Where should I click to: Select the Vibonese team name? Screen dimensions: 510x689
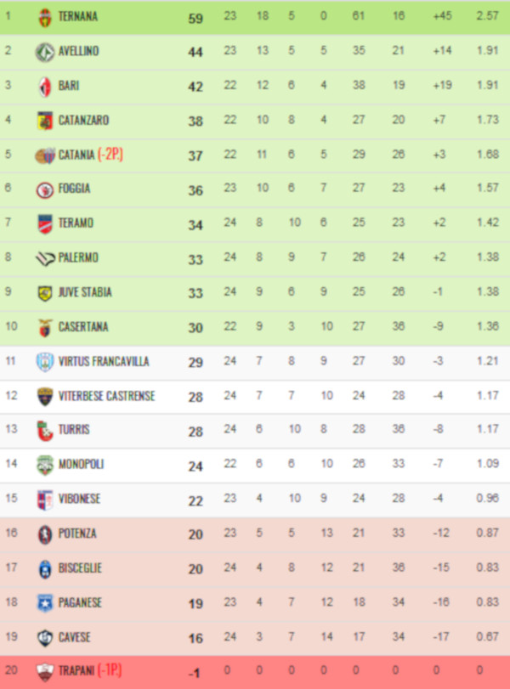79,500
